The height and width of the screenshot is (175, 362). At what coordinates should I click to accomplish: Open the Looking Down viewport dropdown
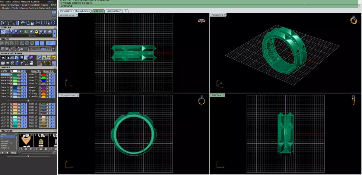pos(77,14)
